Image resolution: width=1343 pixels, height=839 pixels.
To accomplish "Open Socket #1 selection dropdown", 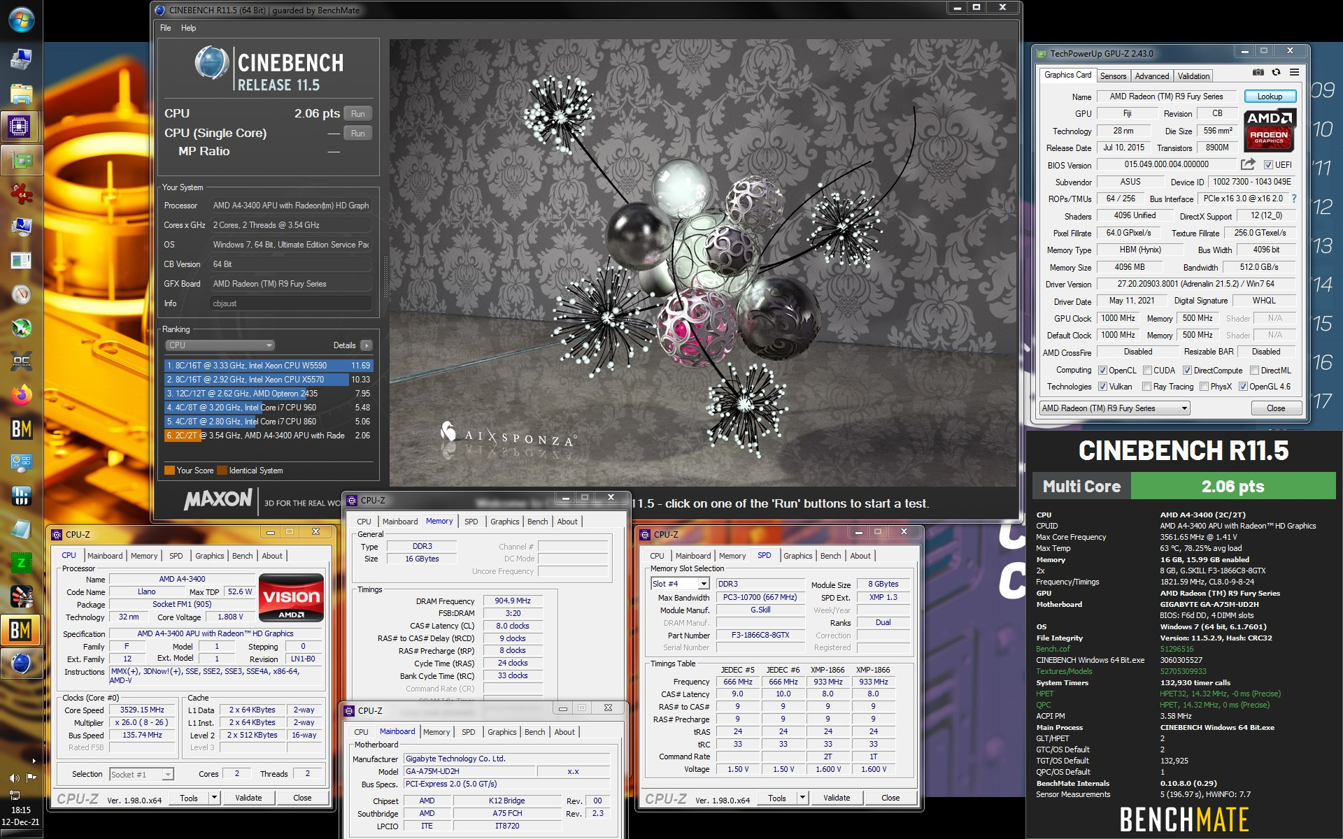I will [141, 774].
